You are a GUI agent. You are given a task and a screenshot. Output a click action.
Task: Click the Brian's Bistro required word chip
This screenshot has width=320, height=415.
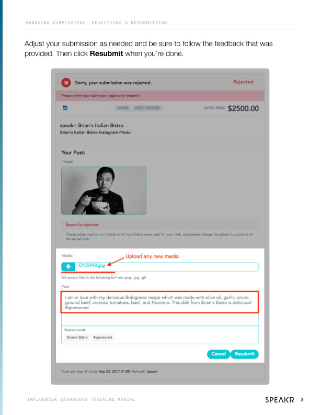tap(77, 337)
